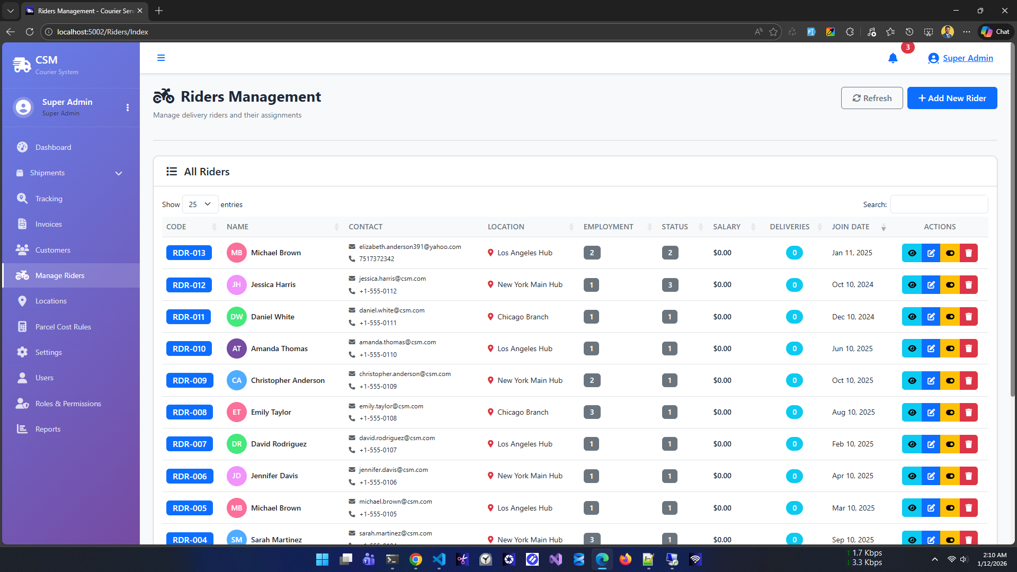Viewport: 1017px width, 572px height.
Task: Toggle status switch for RDR-007
Action: tap(950, 444)
